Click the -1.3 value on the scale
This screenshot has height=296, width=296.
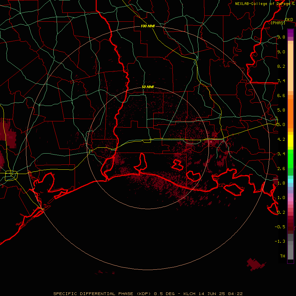pyautogui.click(x=280, y=241)
